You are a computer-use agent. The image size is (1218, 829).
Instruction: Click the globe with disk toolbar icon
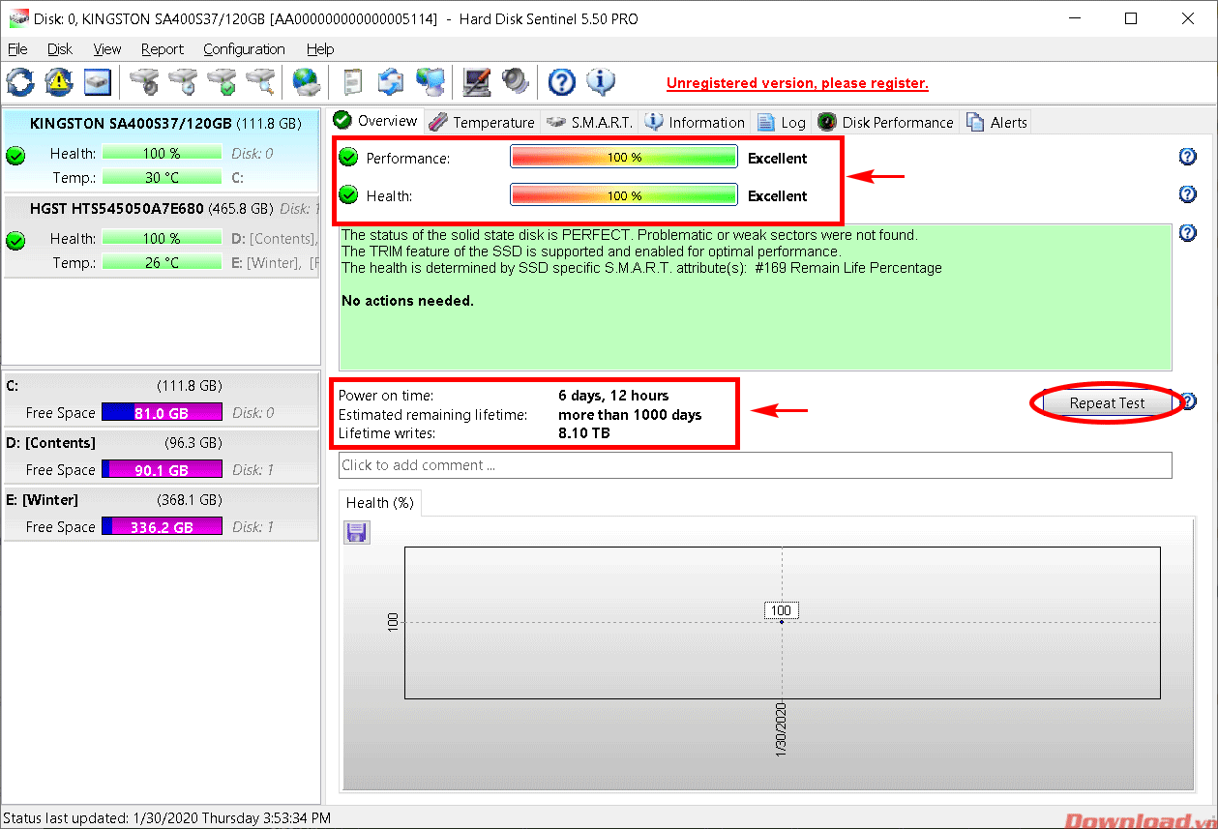point(307,82)
